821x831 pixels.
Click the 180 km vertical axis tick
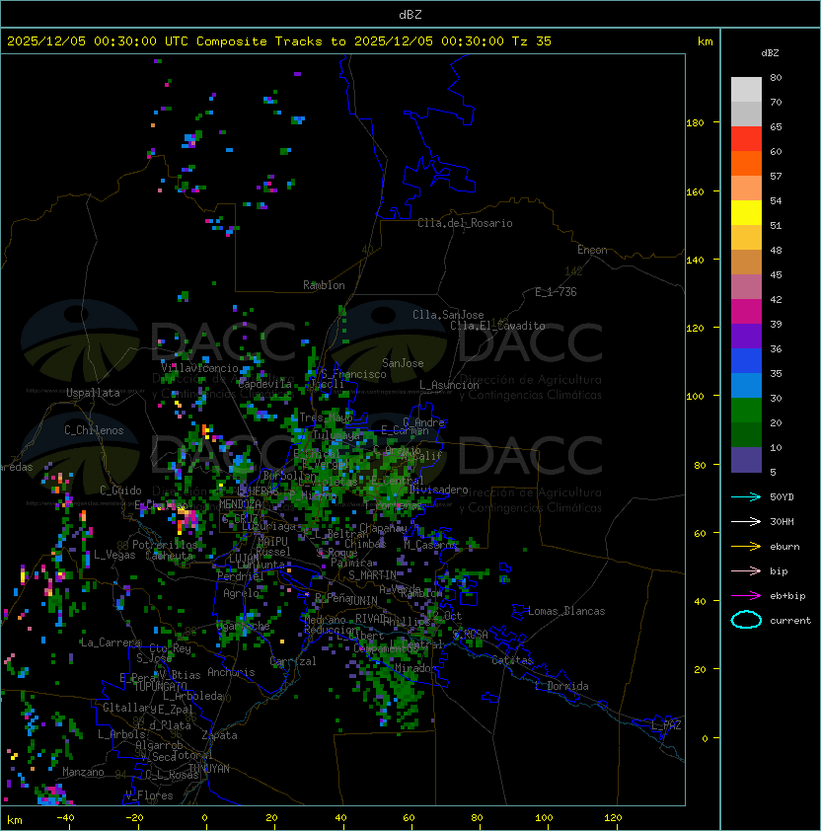[695, 122]
